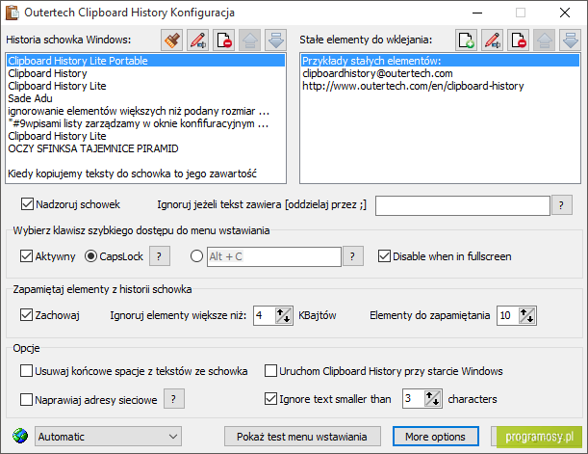This screenshot has height=454, width=588.
Task: Click Pokaż test menu wstawiania button
Action: click(302, 437)
